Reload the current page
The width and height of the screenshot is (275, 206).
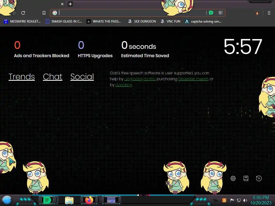[23, 13]
